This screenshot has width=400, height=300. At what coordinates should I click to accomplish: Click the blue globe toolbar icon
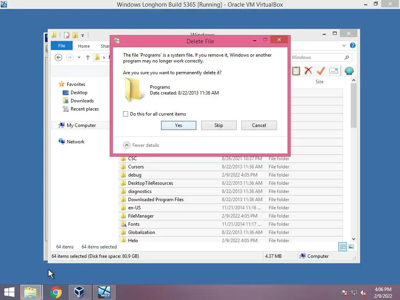coord(349,71)
